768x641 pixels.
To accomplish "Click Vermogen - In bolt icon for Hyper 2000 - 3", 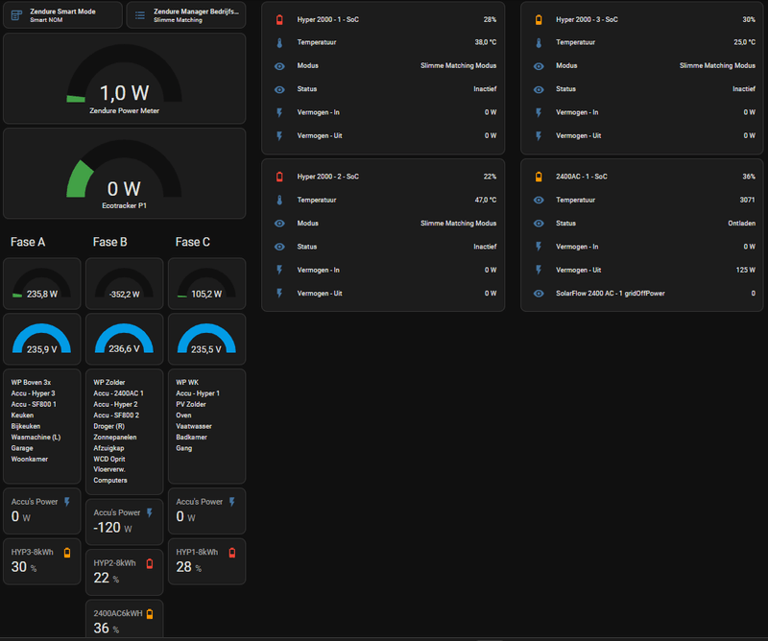I will pos(539,112).
